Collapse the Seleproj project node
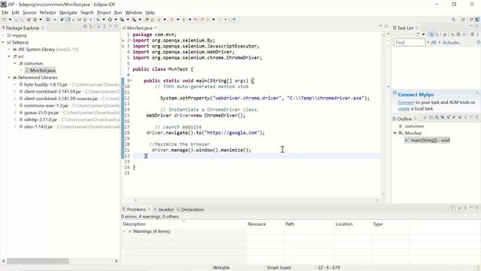The height and width of the screenshot is (271, 481). (x=3, y=42)
